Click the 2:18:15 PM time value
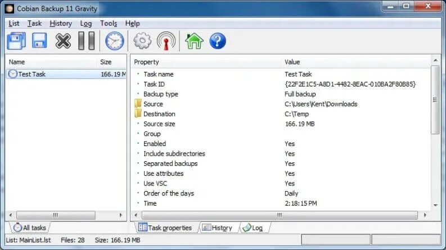Screen dimensions: 446x250 coord(301,203)
